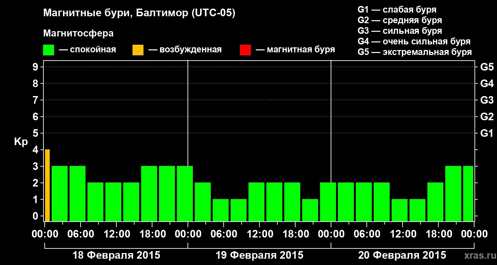
Task: Select the chart title 'Магнитные бури, Балтимор (UTC-05)'
Action: 139,13
